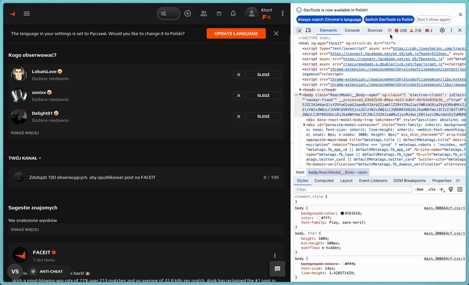
Task: Open the Computed tab
Action: 324,181
